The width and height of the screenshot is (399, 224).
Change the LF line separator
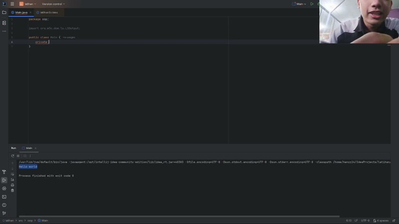(x=356, y=221)
